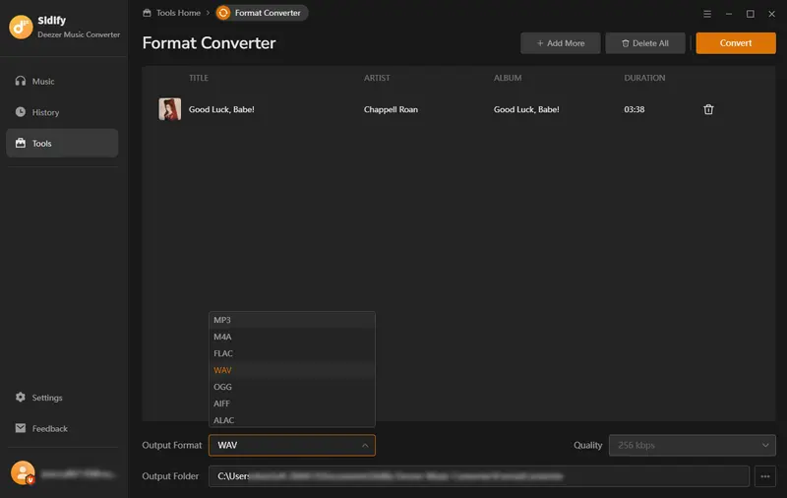Click the Add More button
The width and height of the screenshot is (787, 498).
[x=560, y=43]
